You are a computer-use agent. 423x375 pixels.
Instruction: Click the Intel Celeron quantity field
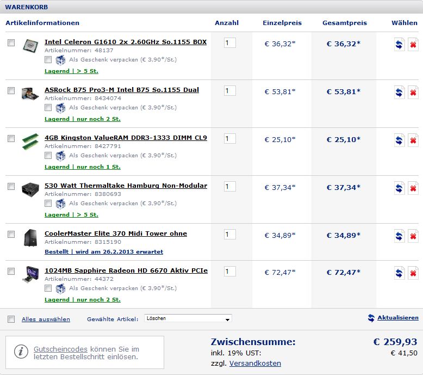pyautogui.click(x=230, y=43)
